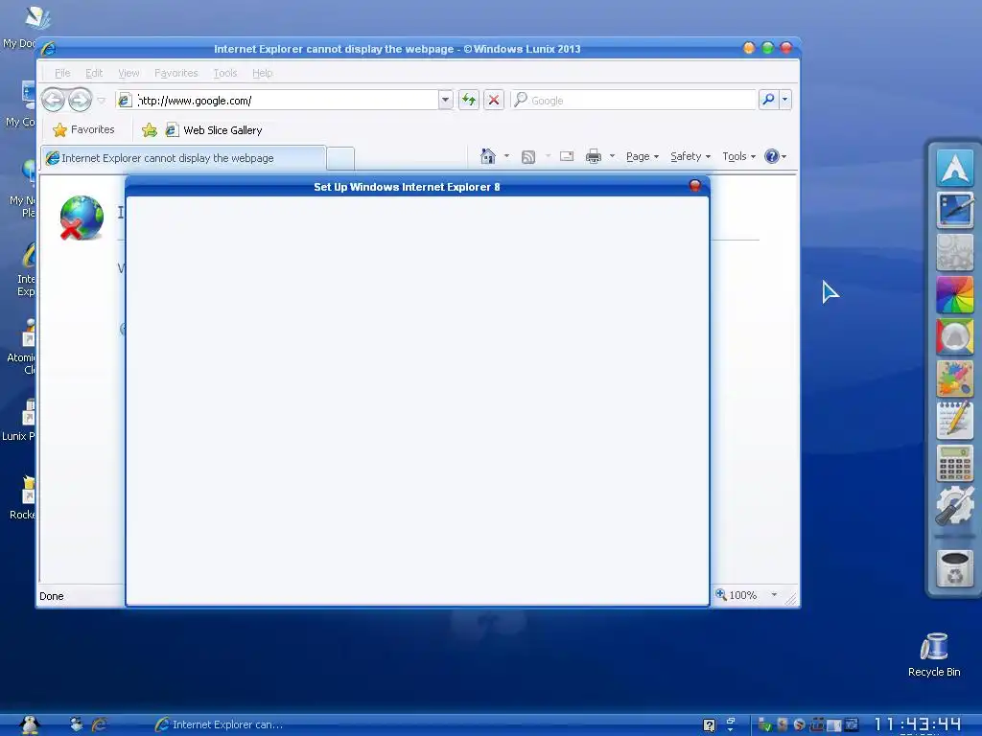Click the globe with red X error icon
The image size is (982, 736).
pyautogui.click(x=82, y=218)
